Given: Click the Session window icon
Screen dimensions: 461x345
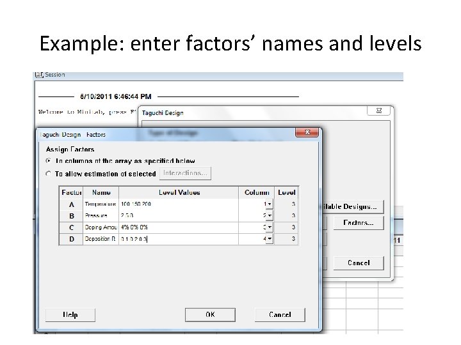Looking at the screenshot, I should click(39, 75).
